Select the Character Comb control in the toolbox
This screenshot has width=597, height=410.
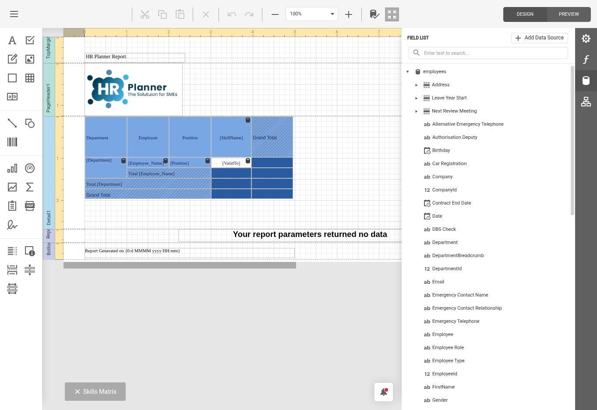click(x=12, y=97)
